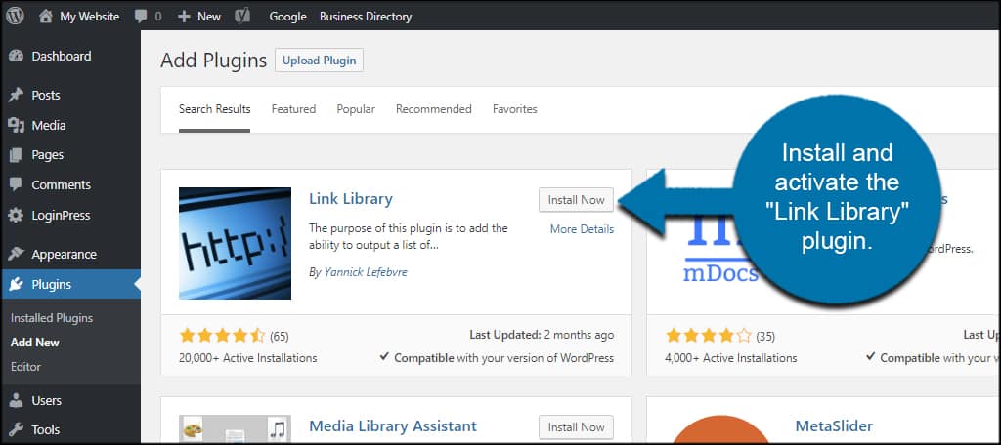
Task: Open the comments bubble in admin bar
Action: [x=141, y=17]
